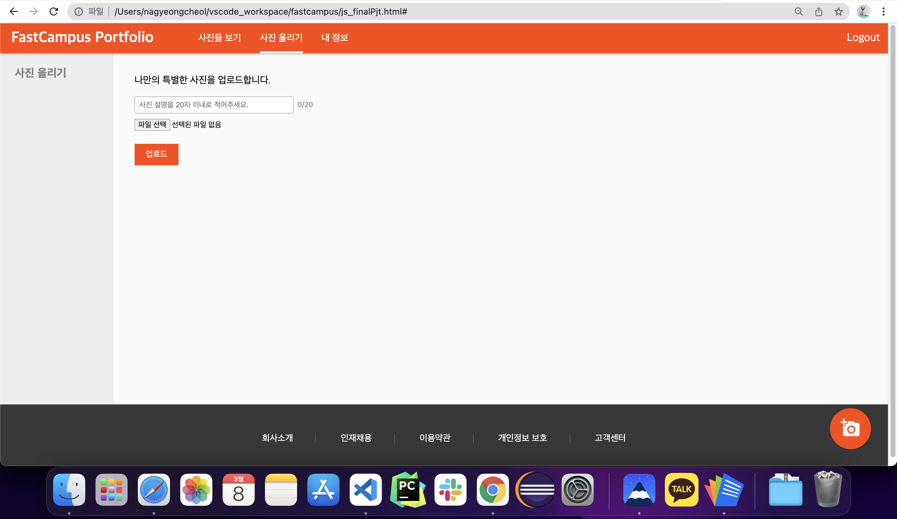Reload the page with refresh icon
The width and height of the screenshot is (897, 519).
54,12
